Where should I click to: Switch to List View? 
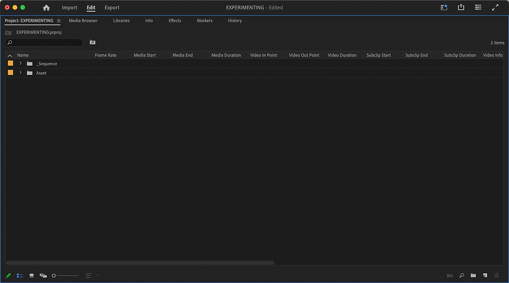20,276
